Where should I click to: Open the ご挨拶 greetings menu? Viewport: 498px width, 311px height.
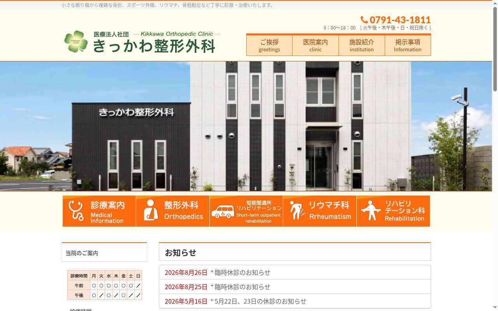point(269,45)
